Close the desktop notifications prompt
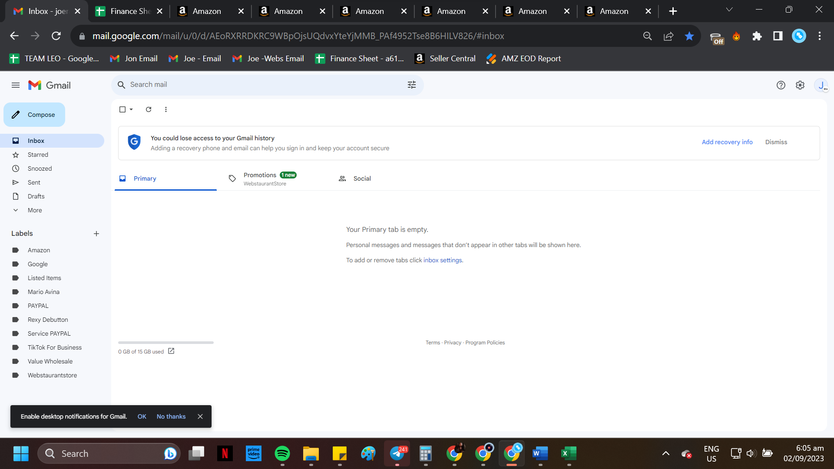The height and width of the screenshot is (469, 834). point(200,416)
